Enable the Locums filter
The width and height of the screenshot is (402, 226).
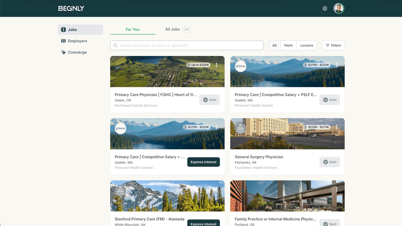(x=307, y=45)
